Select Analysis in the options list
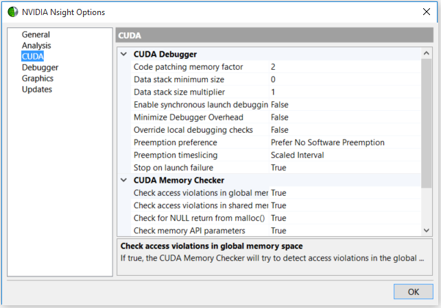Image resolution: width=441 pixels, height=308 pixels. 36,45
